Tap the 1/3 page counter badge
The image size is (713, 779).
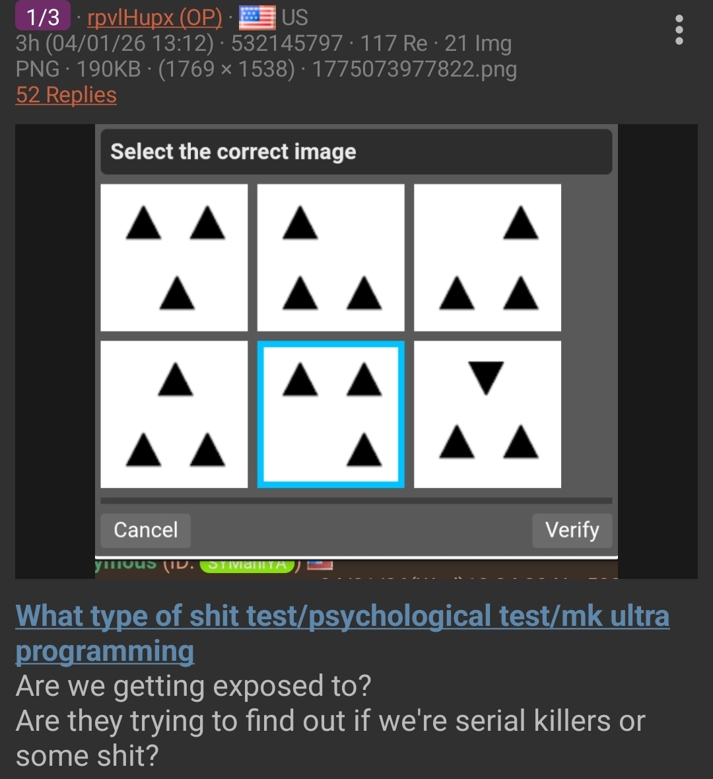(x=43, y=17)
